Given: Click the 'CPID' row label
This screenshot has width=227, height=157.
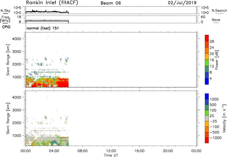Looking at the screenshot, I should 6,27.
